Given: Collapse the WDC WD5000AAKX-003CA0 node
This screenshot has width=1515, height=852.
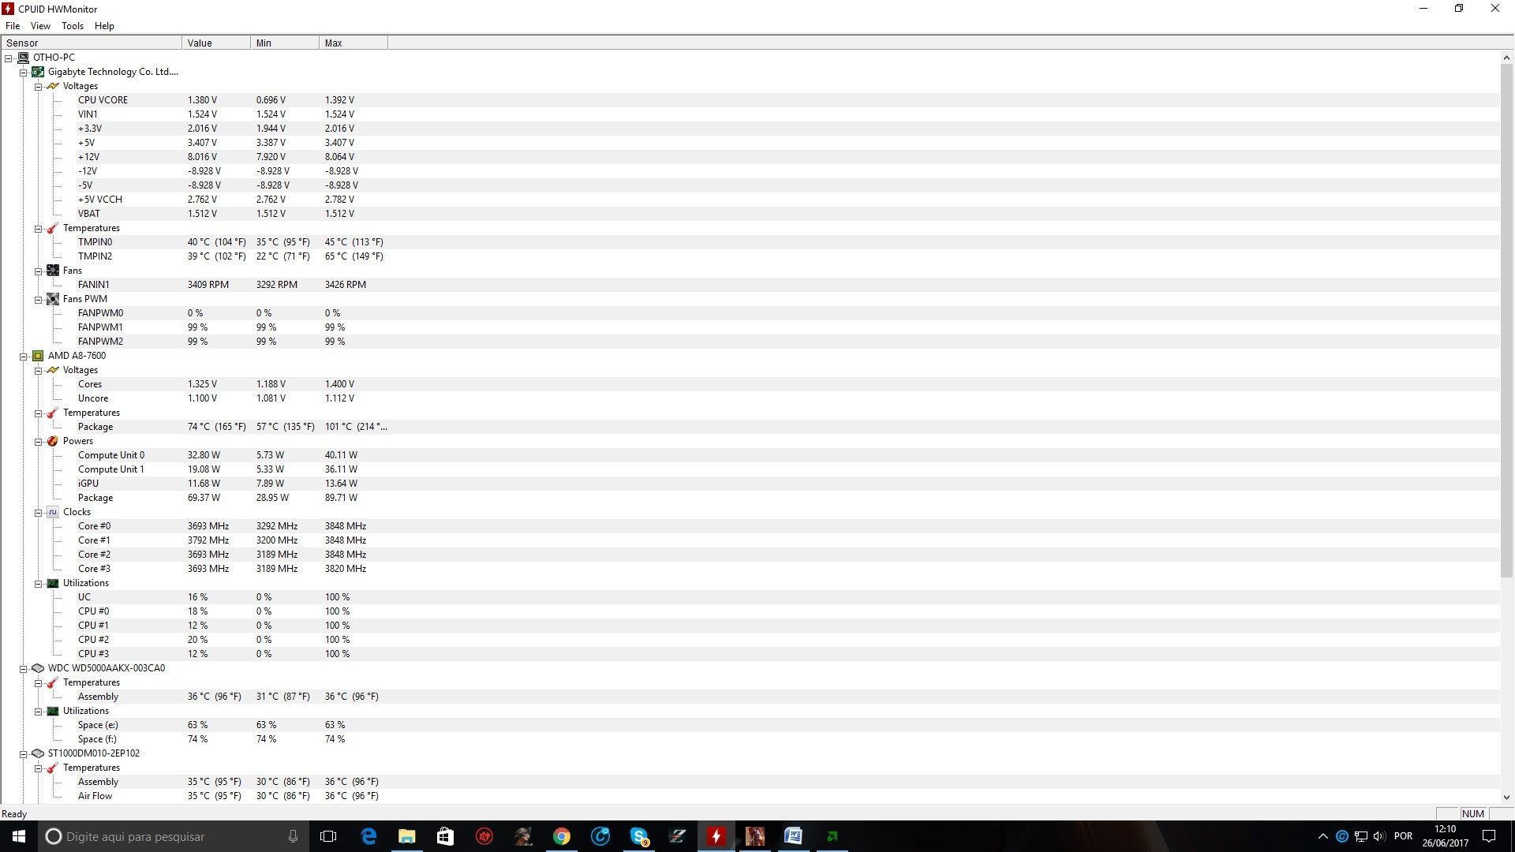Looking at the screenshot, I should pyautogui.click(x=23, y=669).
